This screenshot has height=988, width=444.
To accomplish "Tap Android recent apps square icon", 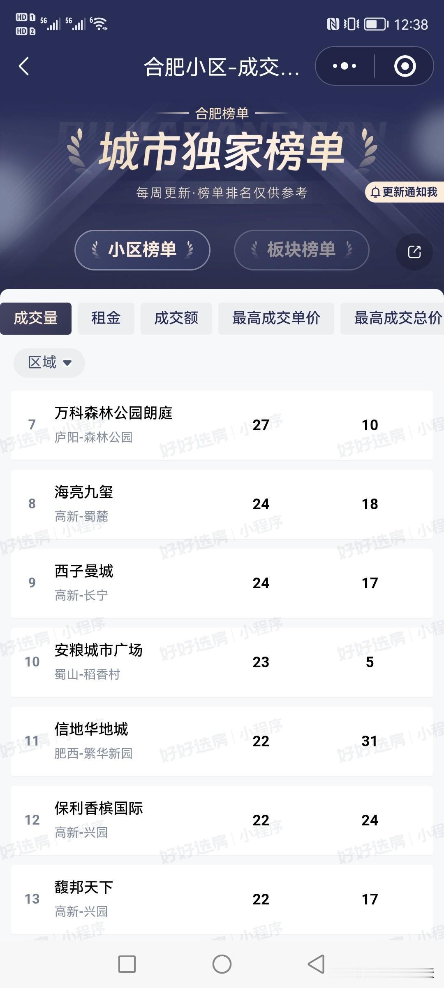I will coord(127,964).
